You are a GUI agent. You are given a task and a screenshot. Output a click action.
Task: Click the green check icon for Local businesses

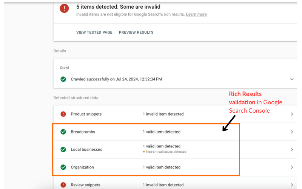point(63,149)
